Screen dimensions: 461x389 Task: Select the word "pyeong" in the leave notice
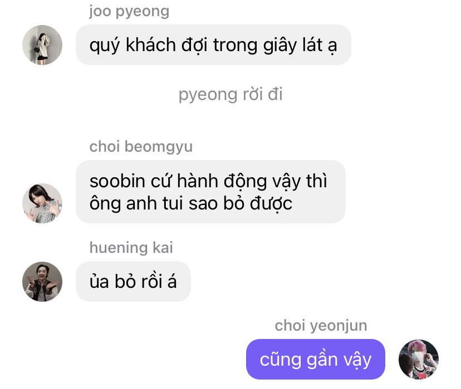coord(208,95)
